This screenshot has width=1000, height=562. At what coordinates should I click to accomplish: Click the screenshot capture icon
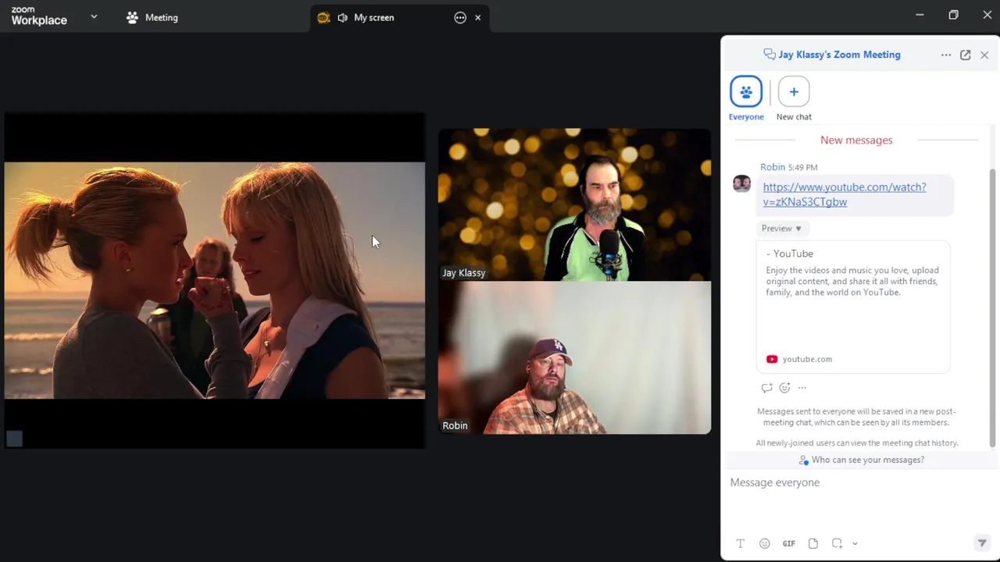pyautogui.click(x=837, y=543)
